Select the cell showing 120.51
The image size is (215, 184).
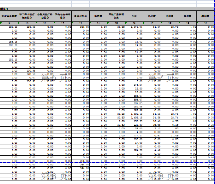[27, 82]
